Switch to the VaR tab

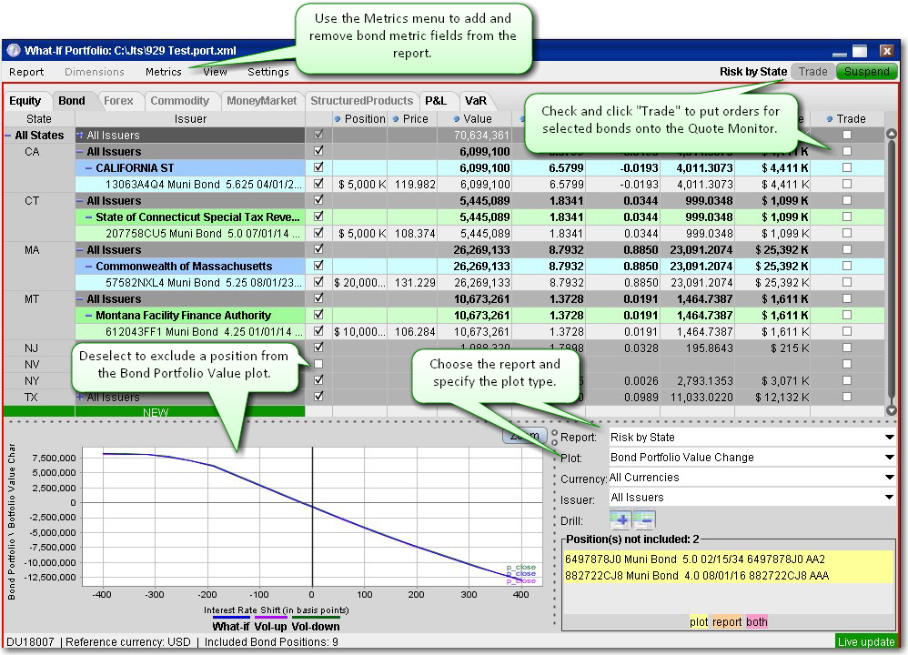[x=476, y=101]
